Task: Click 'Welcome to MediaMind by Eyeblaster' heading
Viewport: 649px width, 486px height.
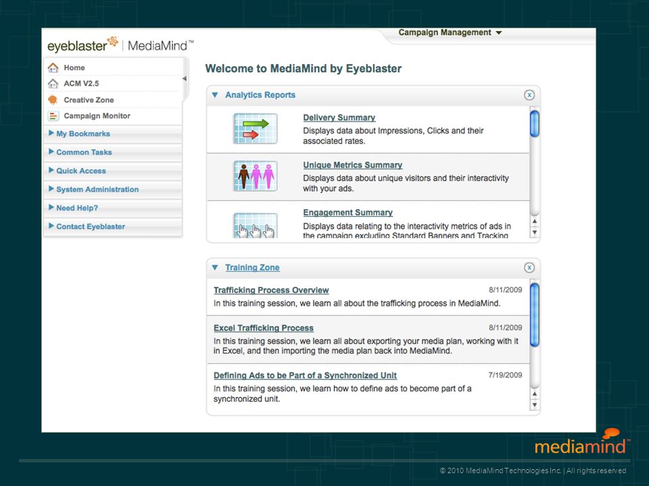Action: [x=304, y=69]
